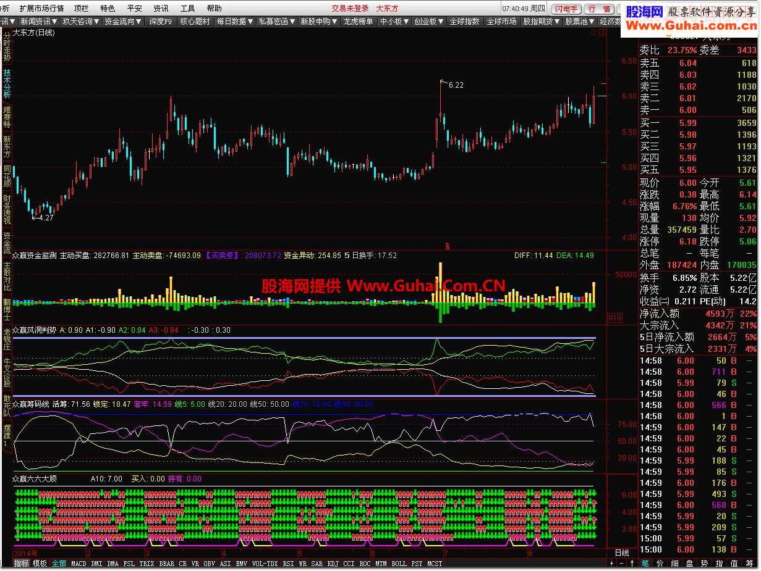The image size is (761, 571).
Task: Click the 核心题材 toolbar button
Action: click(x=195, y=21)
